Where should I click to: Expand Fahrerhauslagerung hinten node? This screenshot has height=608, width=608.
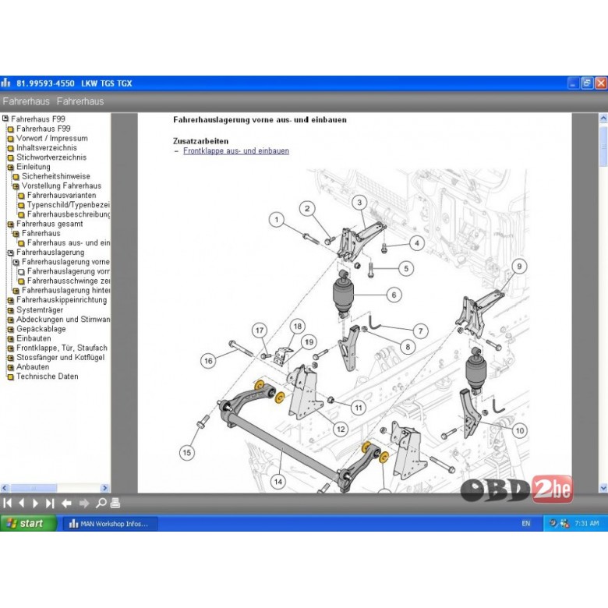(x=16, y=291)
